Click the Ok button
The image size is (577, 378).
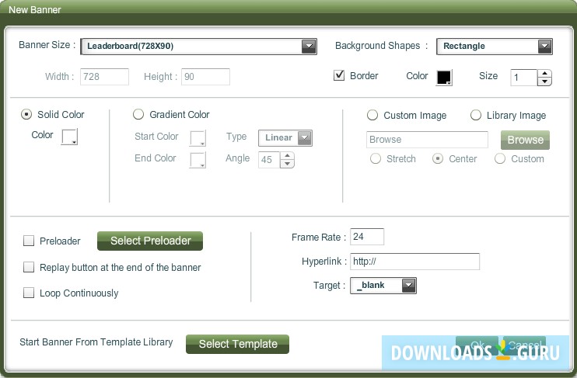click(477, 345)
